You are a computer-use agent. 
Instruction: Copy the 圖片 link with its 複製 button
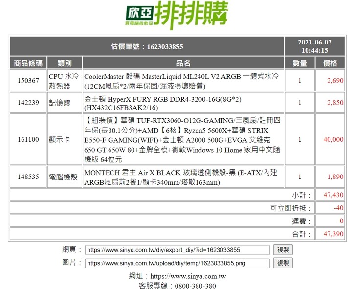click(x=283, y=263)
